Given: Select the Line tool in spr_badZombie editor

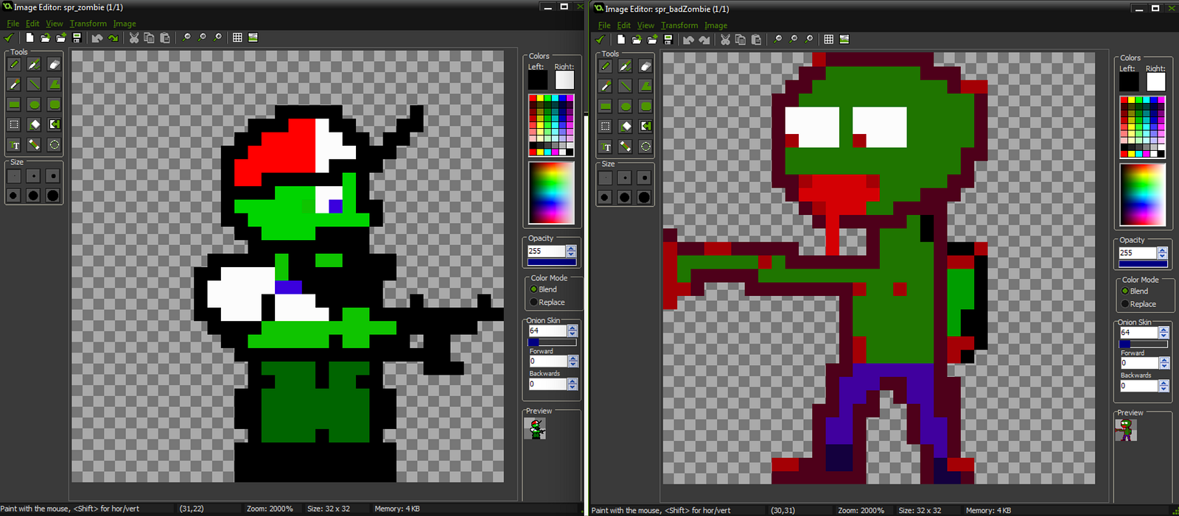Looking at the screenshot, I should tap(626, 86).
